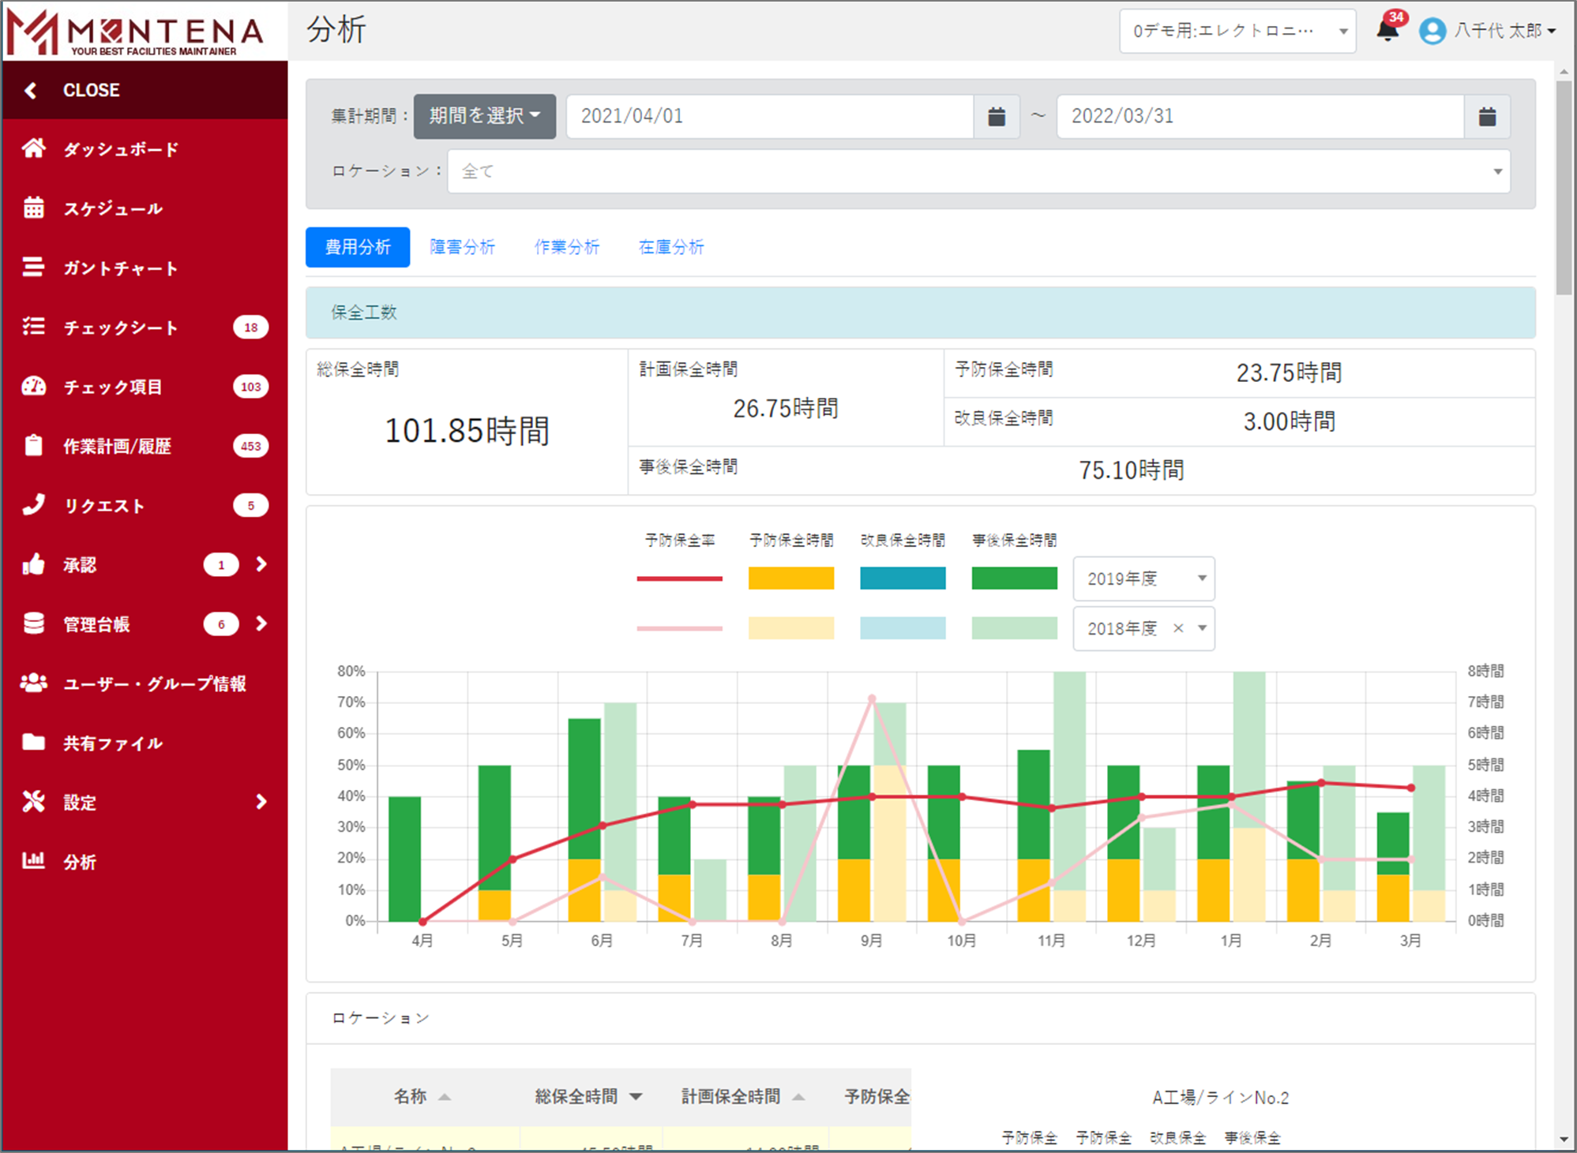
Task: Open end date calendar picker
Action: coord(1487,117)
